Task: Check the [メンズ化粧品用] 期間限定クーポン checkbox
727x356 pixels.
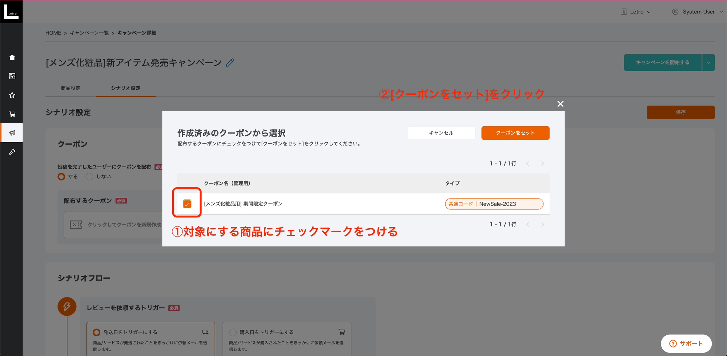Action: click(x=187, y=204)
